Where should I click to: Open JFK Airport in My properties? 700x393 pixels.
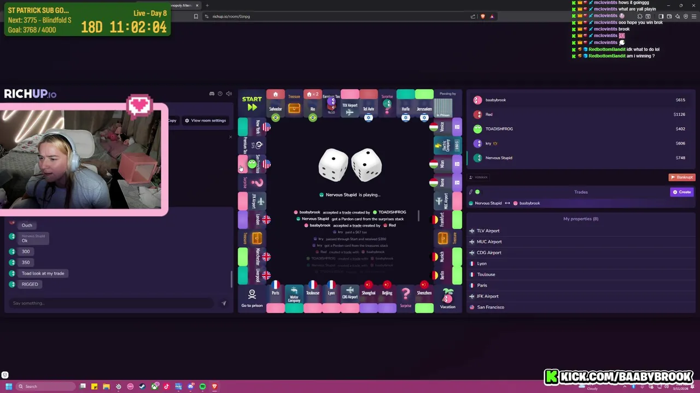pos(581,296)
